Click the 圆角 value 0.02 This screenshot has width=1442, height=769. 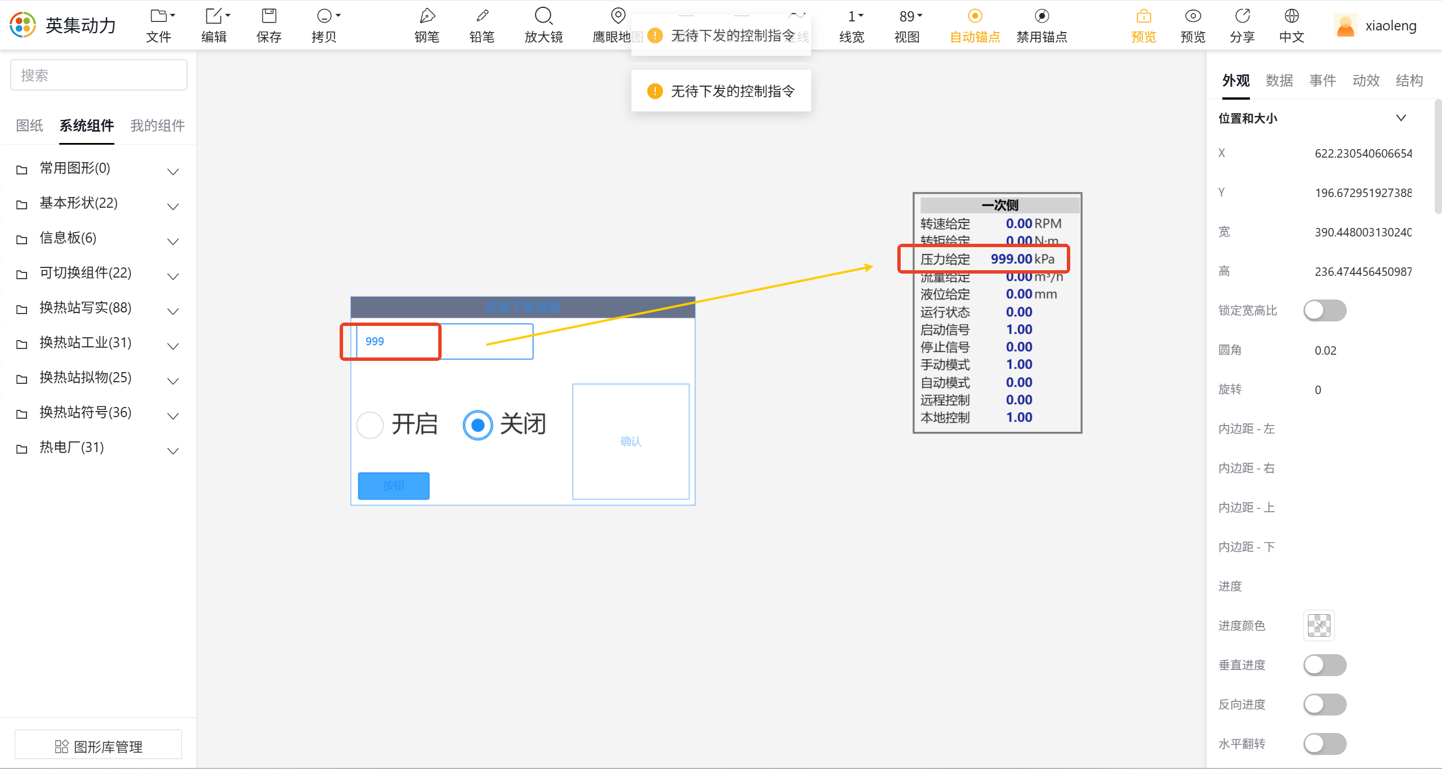[1325, 350]
